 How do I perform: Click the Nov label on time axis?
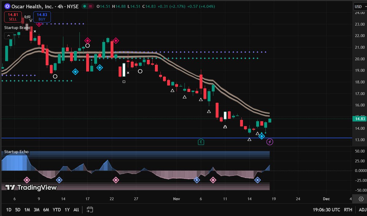[176, 199]
